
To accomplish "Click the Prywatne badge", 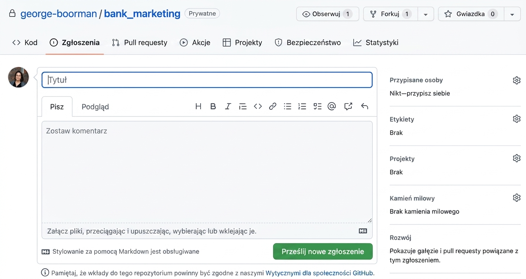I will click(x=202, y=14).
